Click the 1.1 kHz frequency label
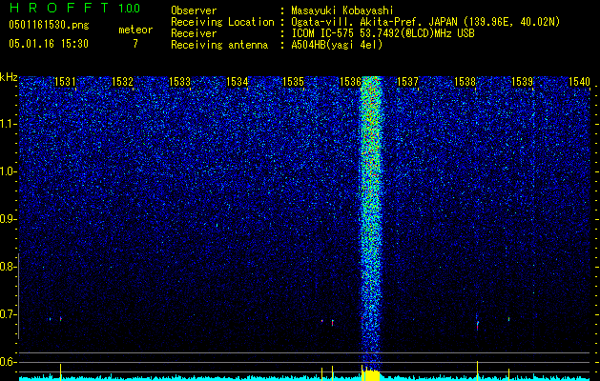 [8, 124]
